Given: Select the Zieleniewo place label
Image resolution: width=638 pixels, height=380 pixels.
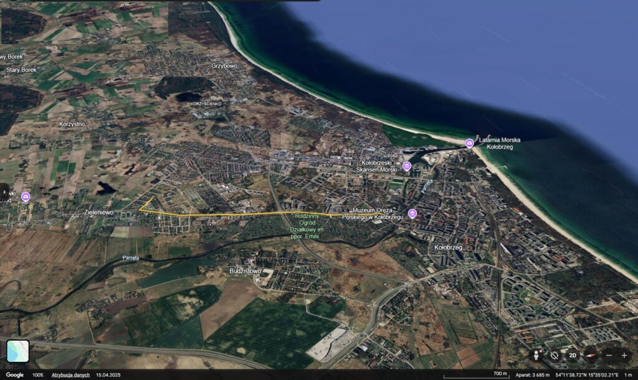Looking at the screenshot, I should [99, 212].
